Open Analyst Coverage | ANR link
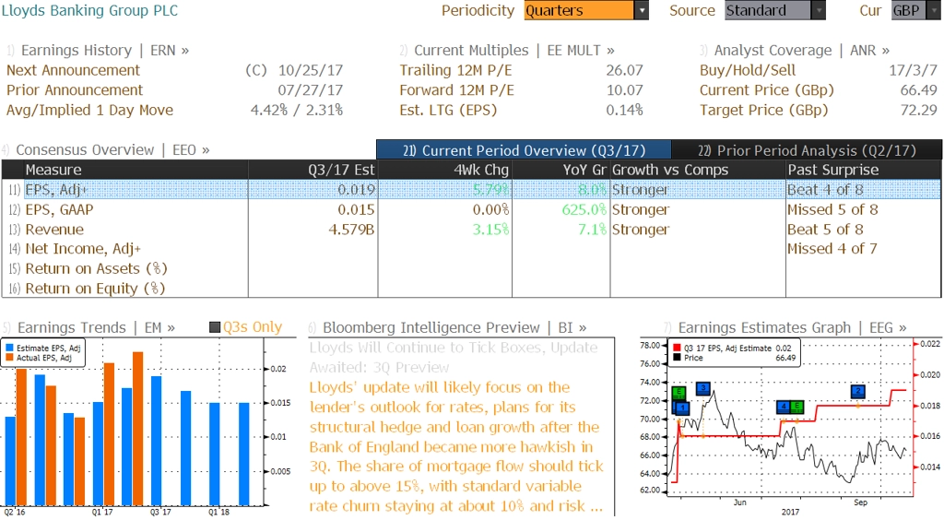This screenshot has width=944, height=520. pyautogui.click(x=801, y=51)
